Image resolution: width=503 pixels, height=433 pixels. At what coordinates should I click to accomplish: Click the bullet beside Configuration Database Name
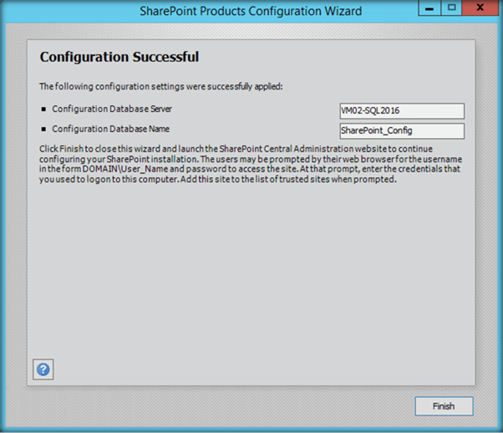[43, 130]
